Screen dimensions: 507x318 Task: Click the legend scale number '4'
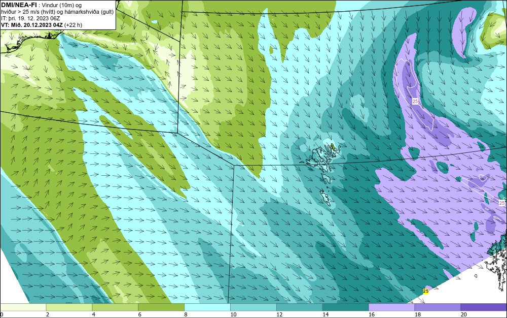[93, 314]
